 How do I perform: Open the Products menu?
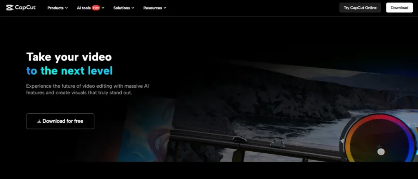point(55,8)
